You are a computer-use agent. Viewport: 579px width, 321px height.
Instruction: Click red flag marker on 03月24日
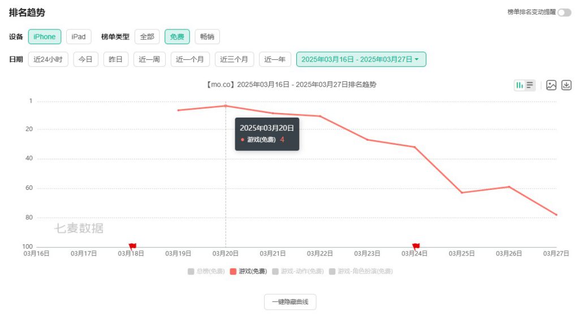click(416, 246)
